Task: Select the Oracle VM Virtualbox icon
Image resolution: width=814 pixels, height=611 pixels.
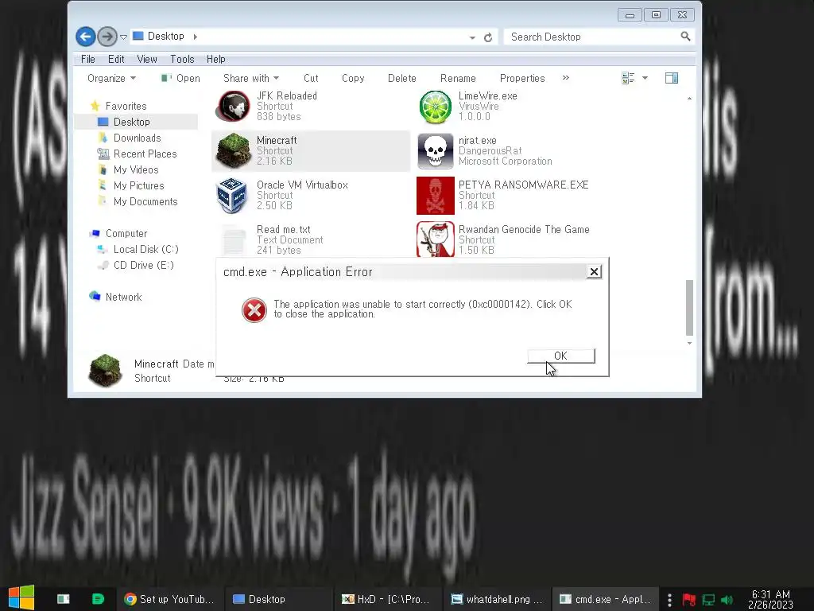Action: [232, 196]
